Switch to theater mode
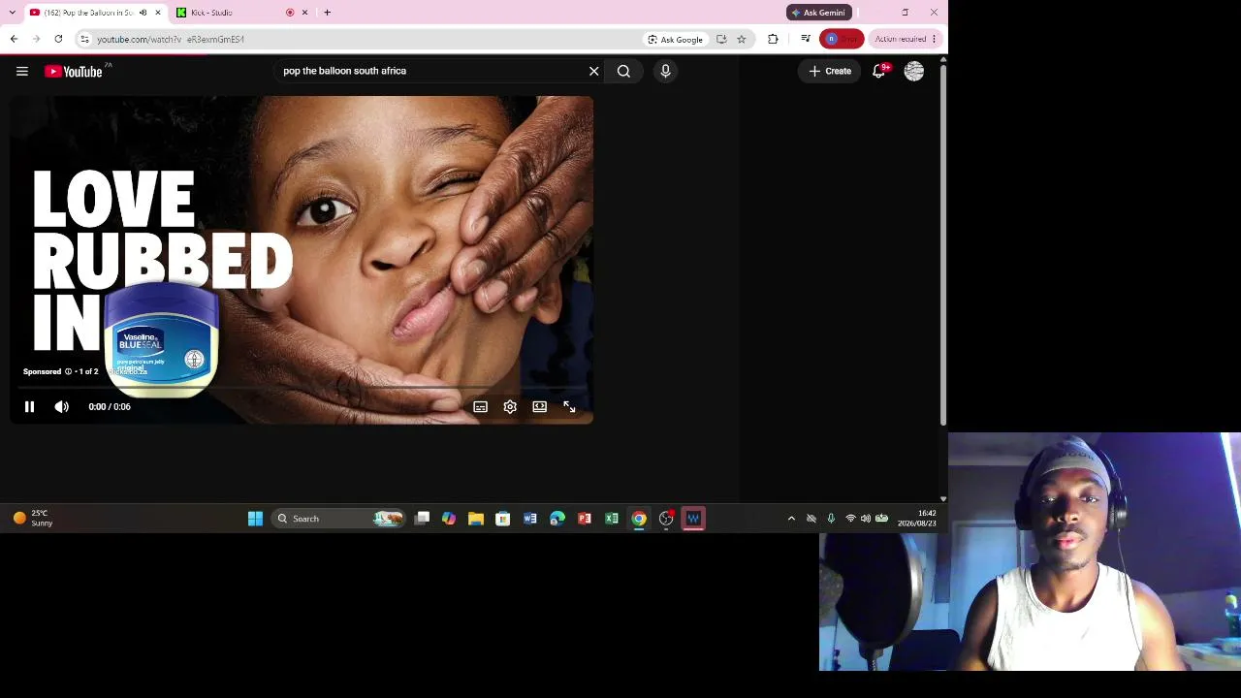 coord(540,407)
